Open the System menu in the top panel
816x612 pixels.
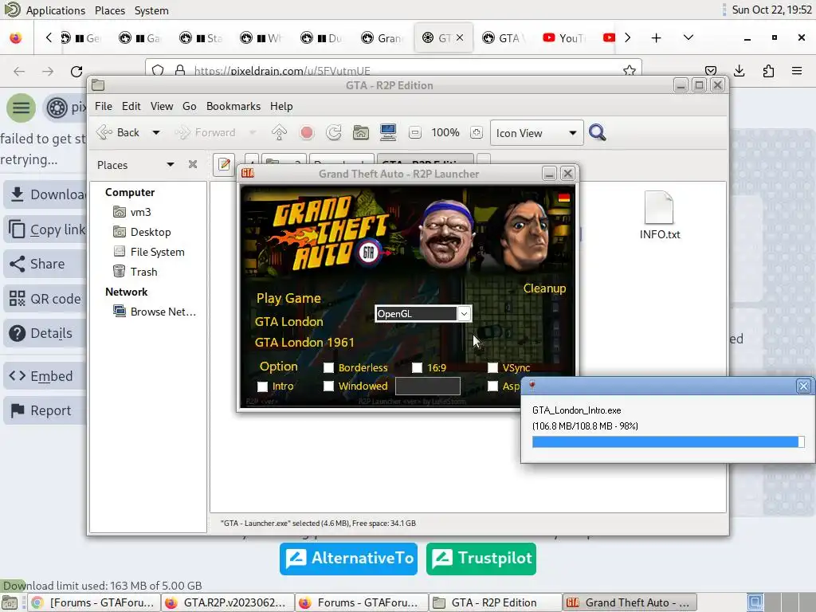click(x=151, y=10)
